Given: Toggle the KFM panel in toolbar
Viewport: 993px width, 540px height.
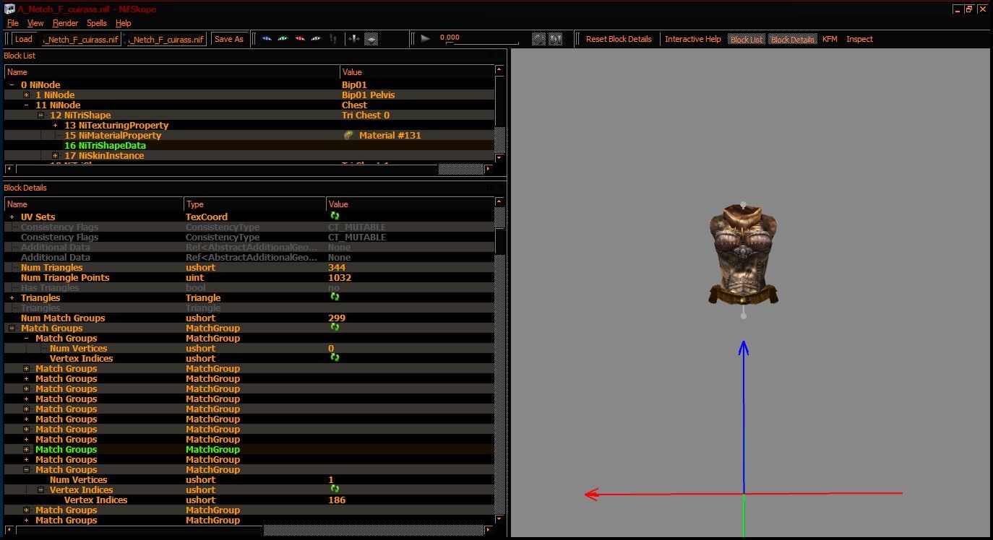Looking at the screenshot, I should click(830, 39).
